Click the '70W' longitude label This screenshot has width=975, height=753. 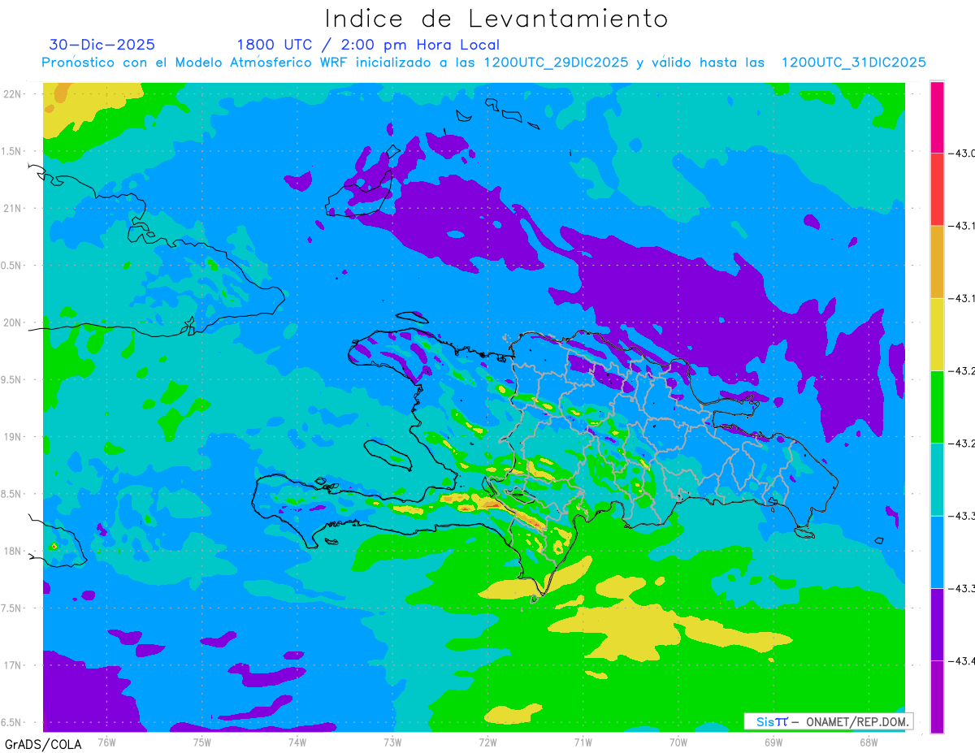click(x=678, y=742)
